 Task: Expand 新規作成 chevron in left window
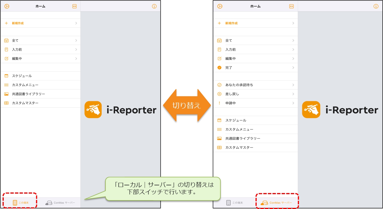(x=76, y=23)
